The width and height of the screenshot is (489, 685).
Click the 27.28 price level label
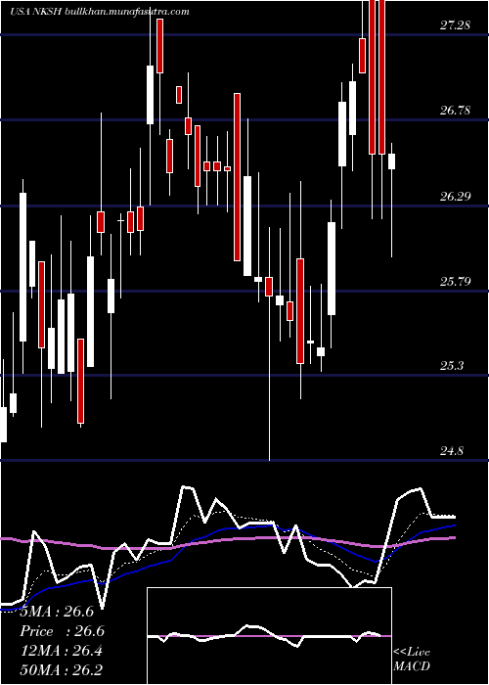[x=455, y=25]
